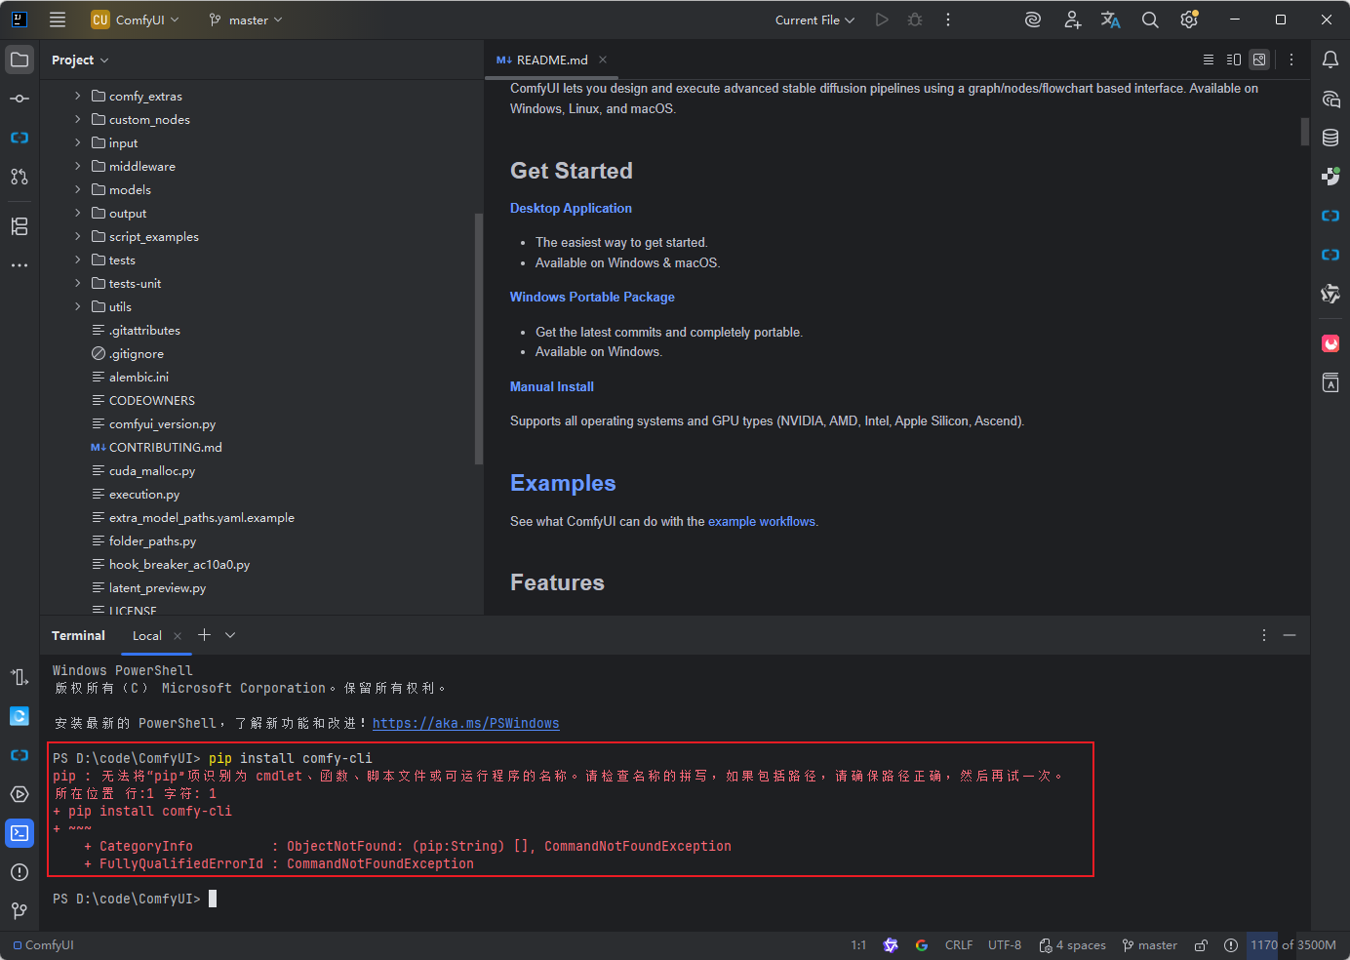Open the Git tool window
The height and width of the screenshot is (960, 1350).
point(20,911)
